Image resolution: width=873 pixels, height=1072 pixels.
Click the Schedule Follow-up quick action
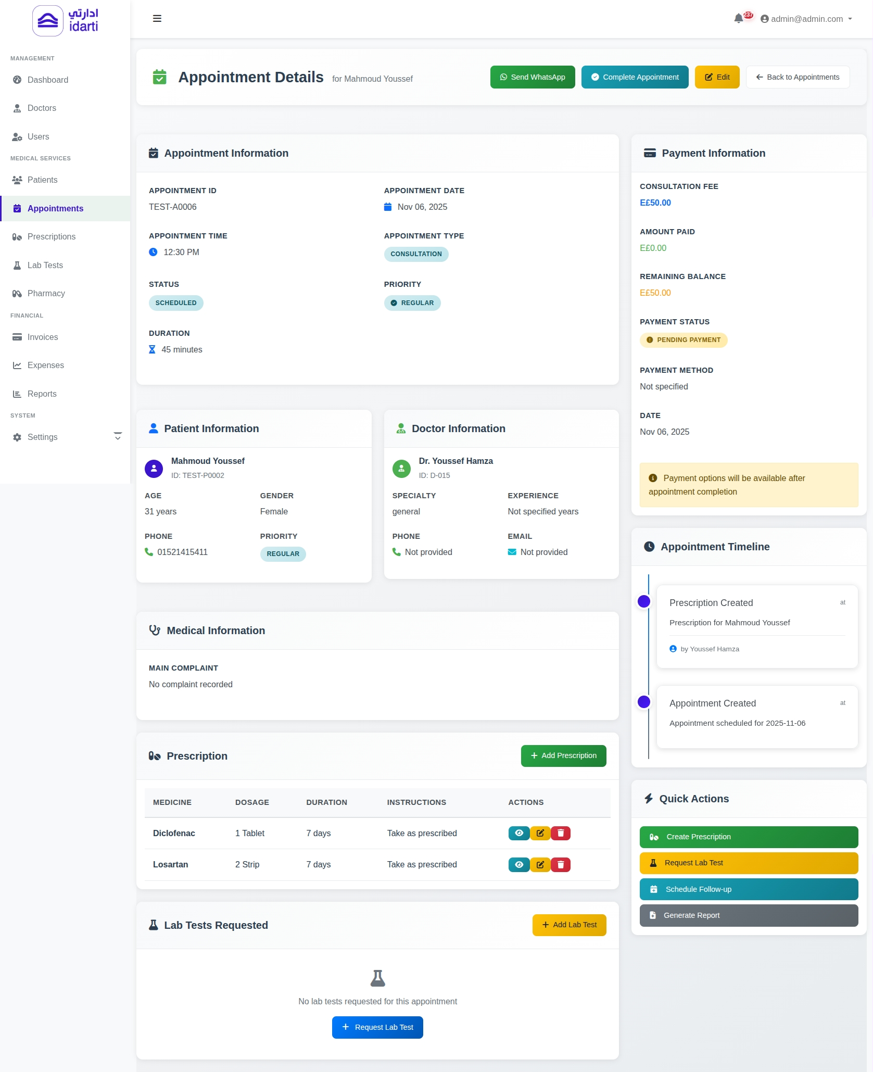(x=748, y=889)
